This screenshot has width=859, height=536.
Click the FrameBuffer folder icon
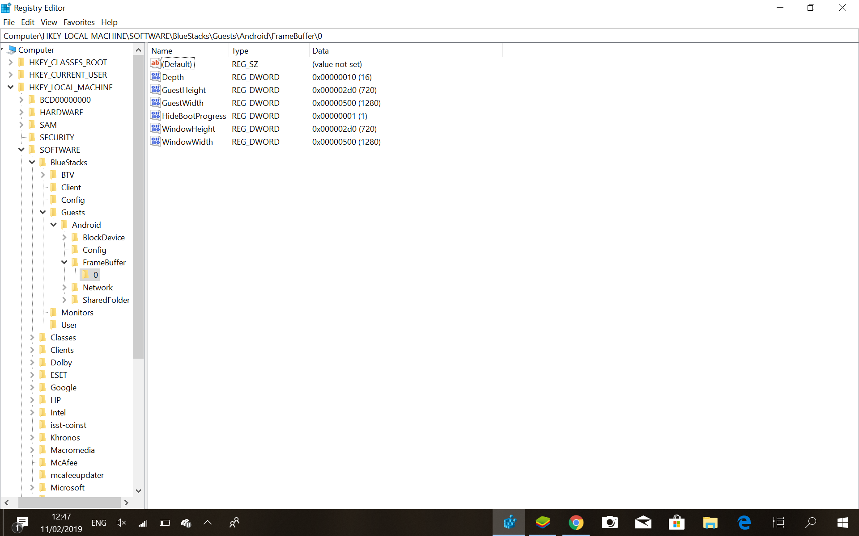[x=75, y=262]
